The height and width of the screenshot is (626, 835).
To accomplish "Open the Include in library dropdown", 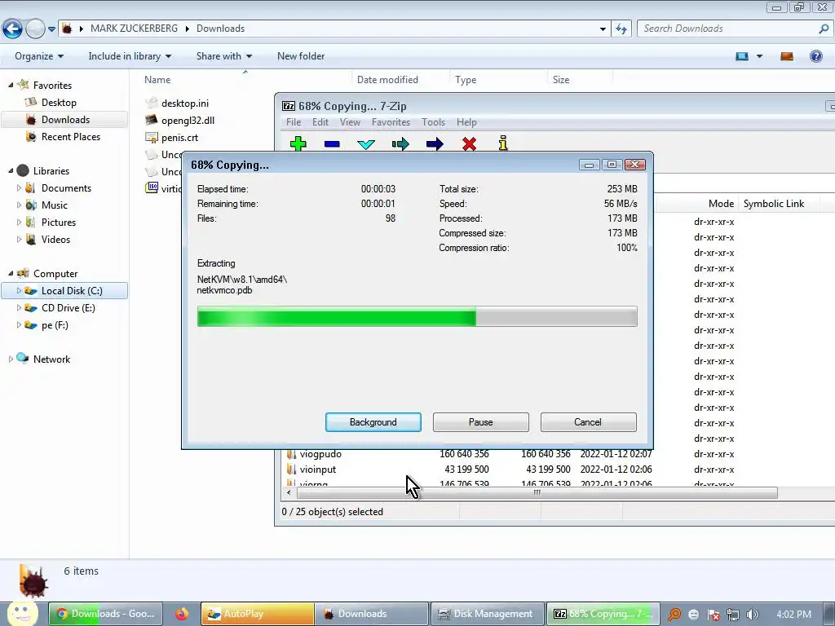I will click(x=130, y=56).
